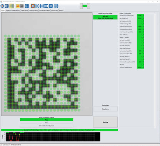Click the Grade Parameters vertical scrollbar
Screen dimensions: 160x146
(155, 70)
